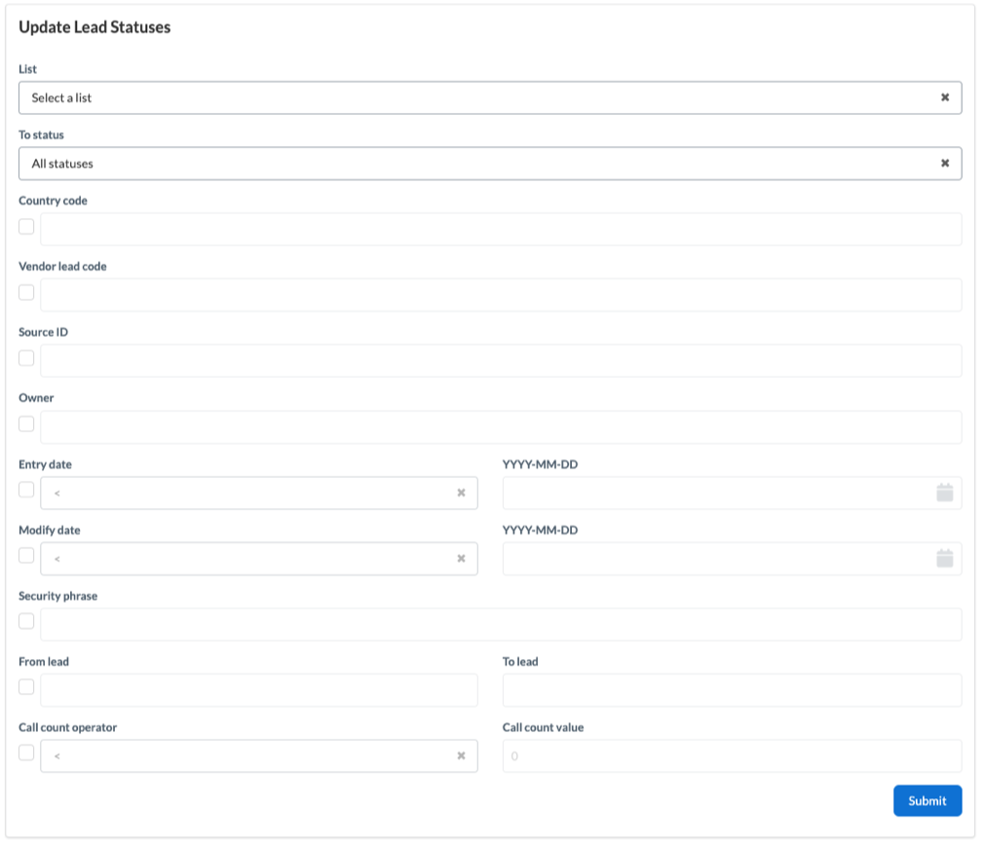Click the To status label
Image resolution: width=984 pixels, height=845 pixels.
point(42,134)
